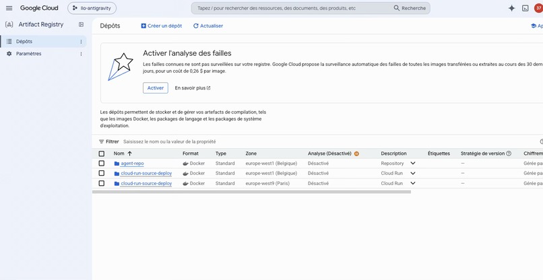
Task: Open Paramètres sidebar item three-dot menu
Action: point(81,54)
